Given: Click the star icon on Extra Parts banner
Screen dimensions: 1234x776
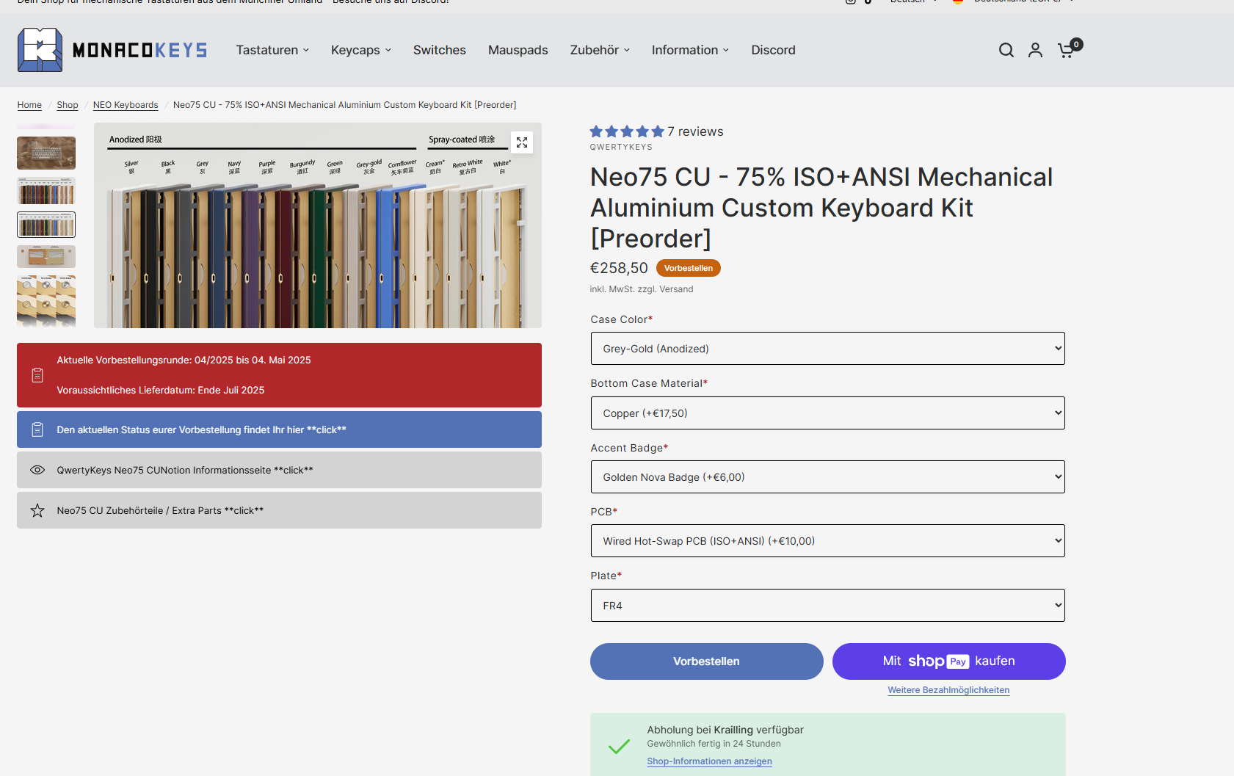Looking at the screenshot, I should [x=37, y=510].
